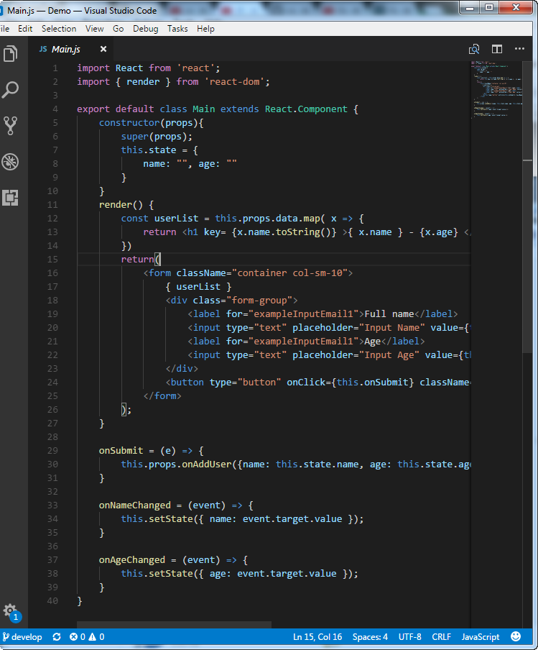Close the Main.js tab

(x=103, y=49)
